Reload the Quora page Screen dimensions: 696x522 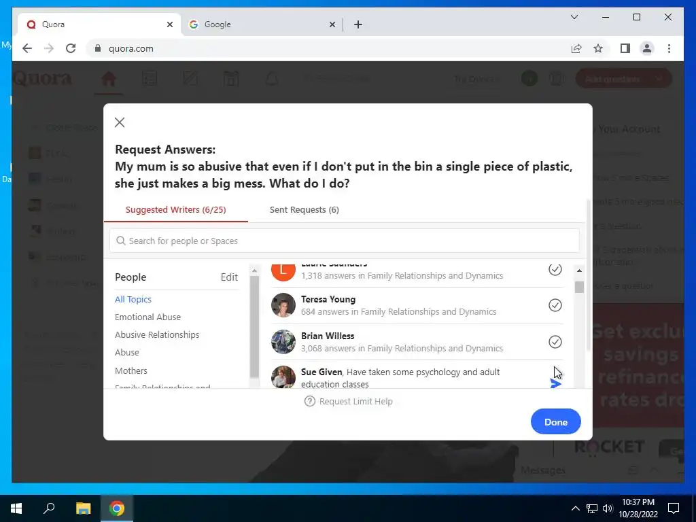[71, 48]
